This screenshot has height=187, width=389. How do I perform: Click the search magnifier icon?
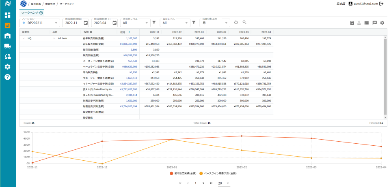[x=244, y=23]
